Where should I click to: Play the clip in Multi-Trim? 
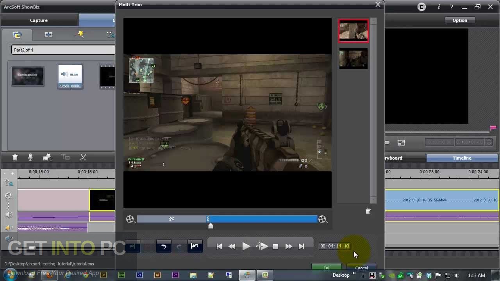coord(246,246)
